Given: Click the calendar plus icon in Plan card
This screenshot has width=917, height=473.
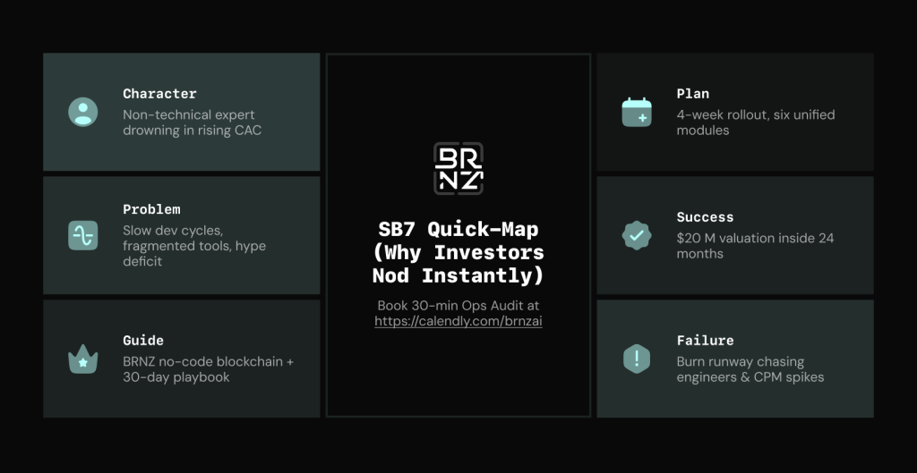Looking at the screenshot, I should click(x=637, y=112).
